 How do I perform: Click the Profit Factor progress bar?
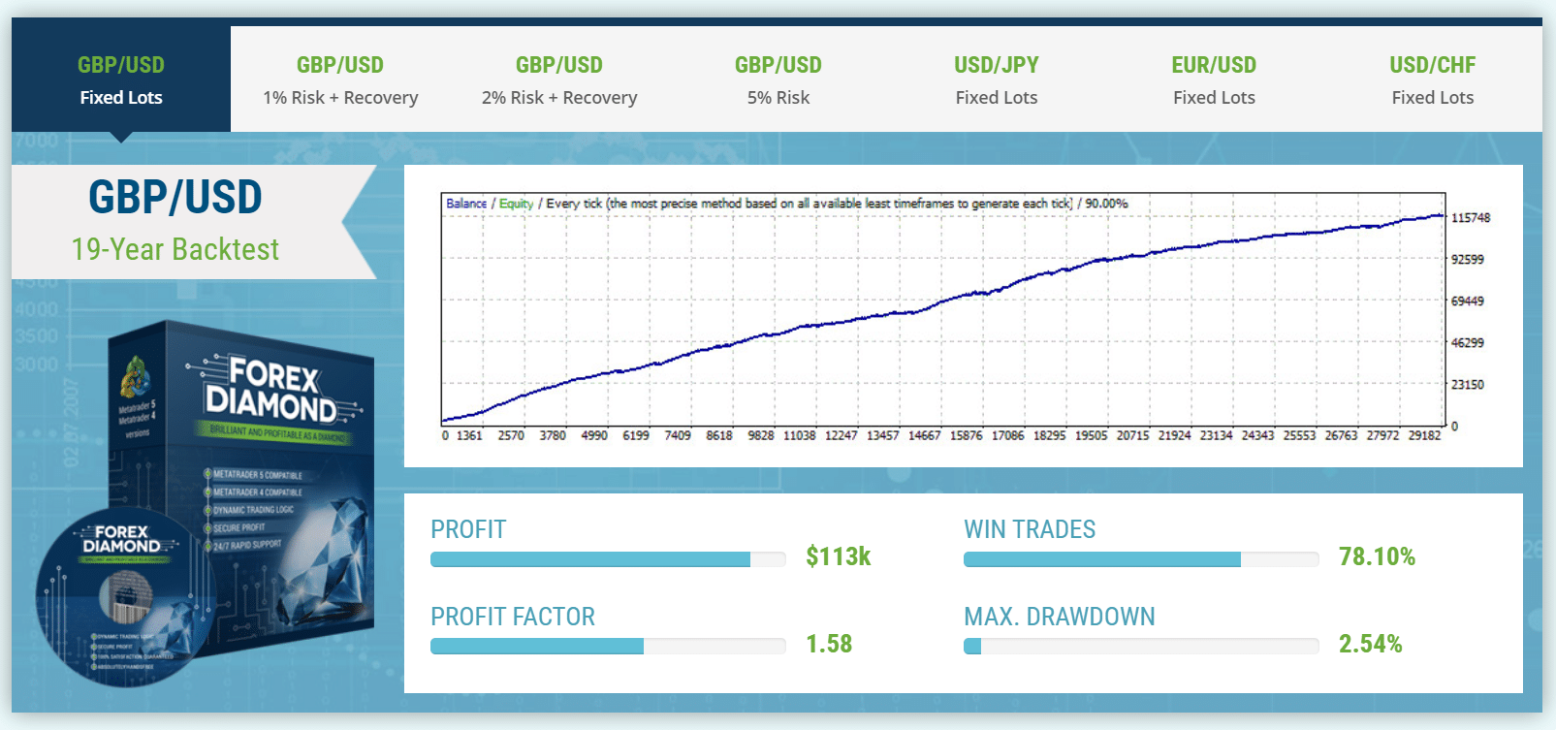click(x=608, y=647)
